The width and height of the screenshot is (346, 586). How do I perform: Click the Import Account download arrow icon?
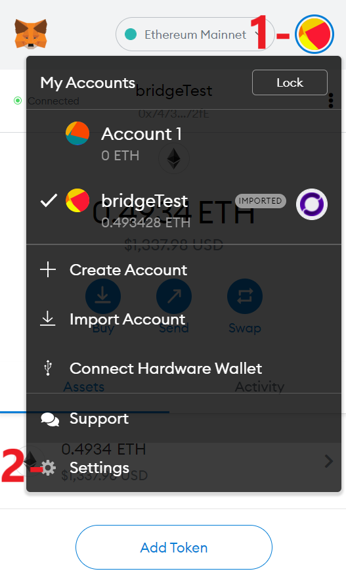coord(48,319)
